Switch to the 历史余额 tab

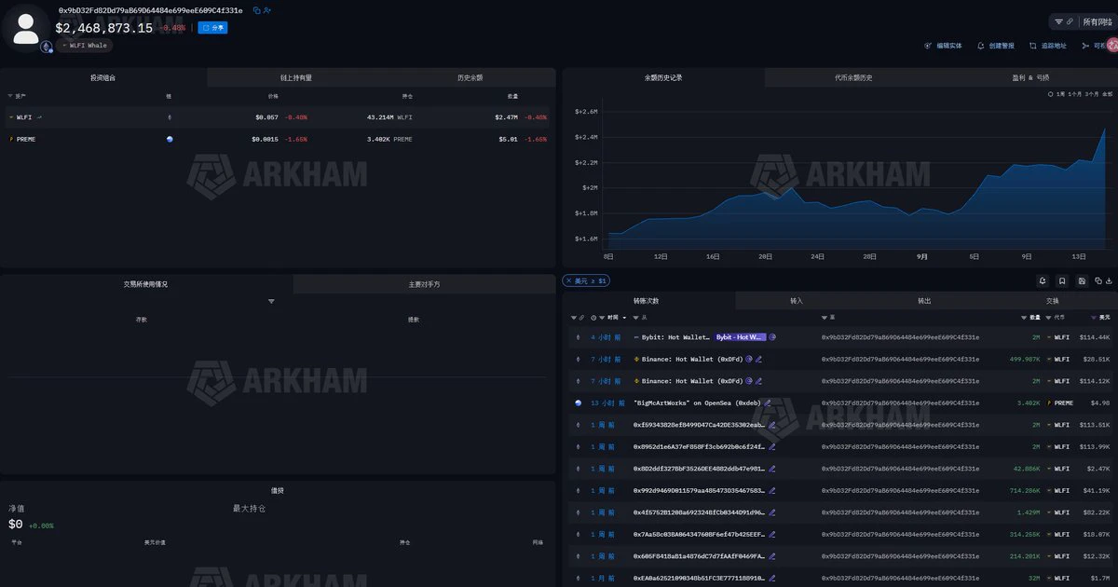[470, 78]
